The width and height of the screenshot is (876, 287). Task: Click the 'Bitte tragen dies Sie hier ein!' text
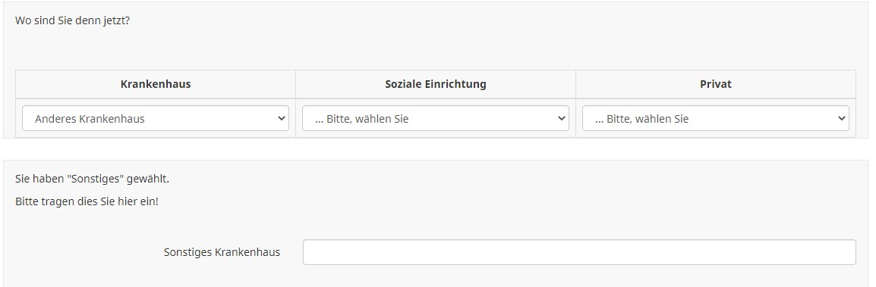[87, 201]
